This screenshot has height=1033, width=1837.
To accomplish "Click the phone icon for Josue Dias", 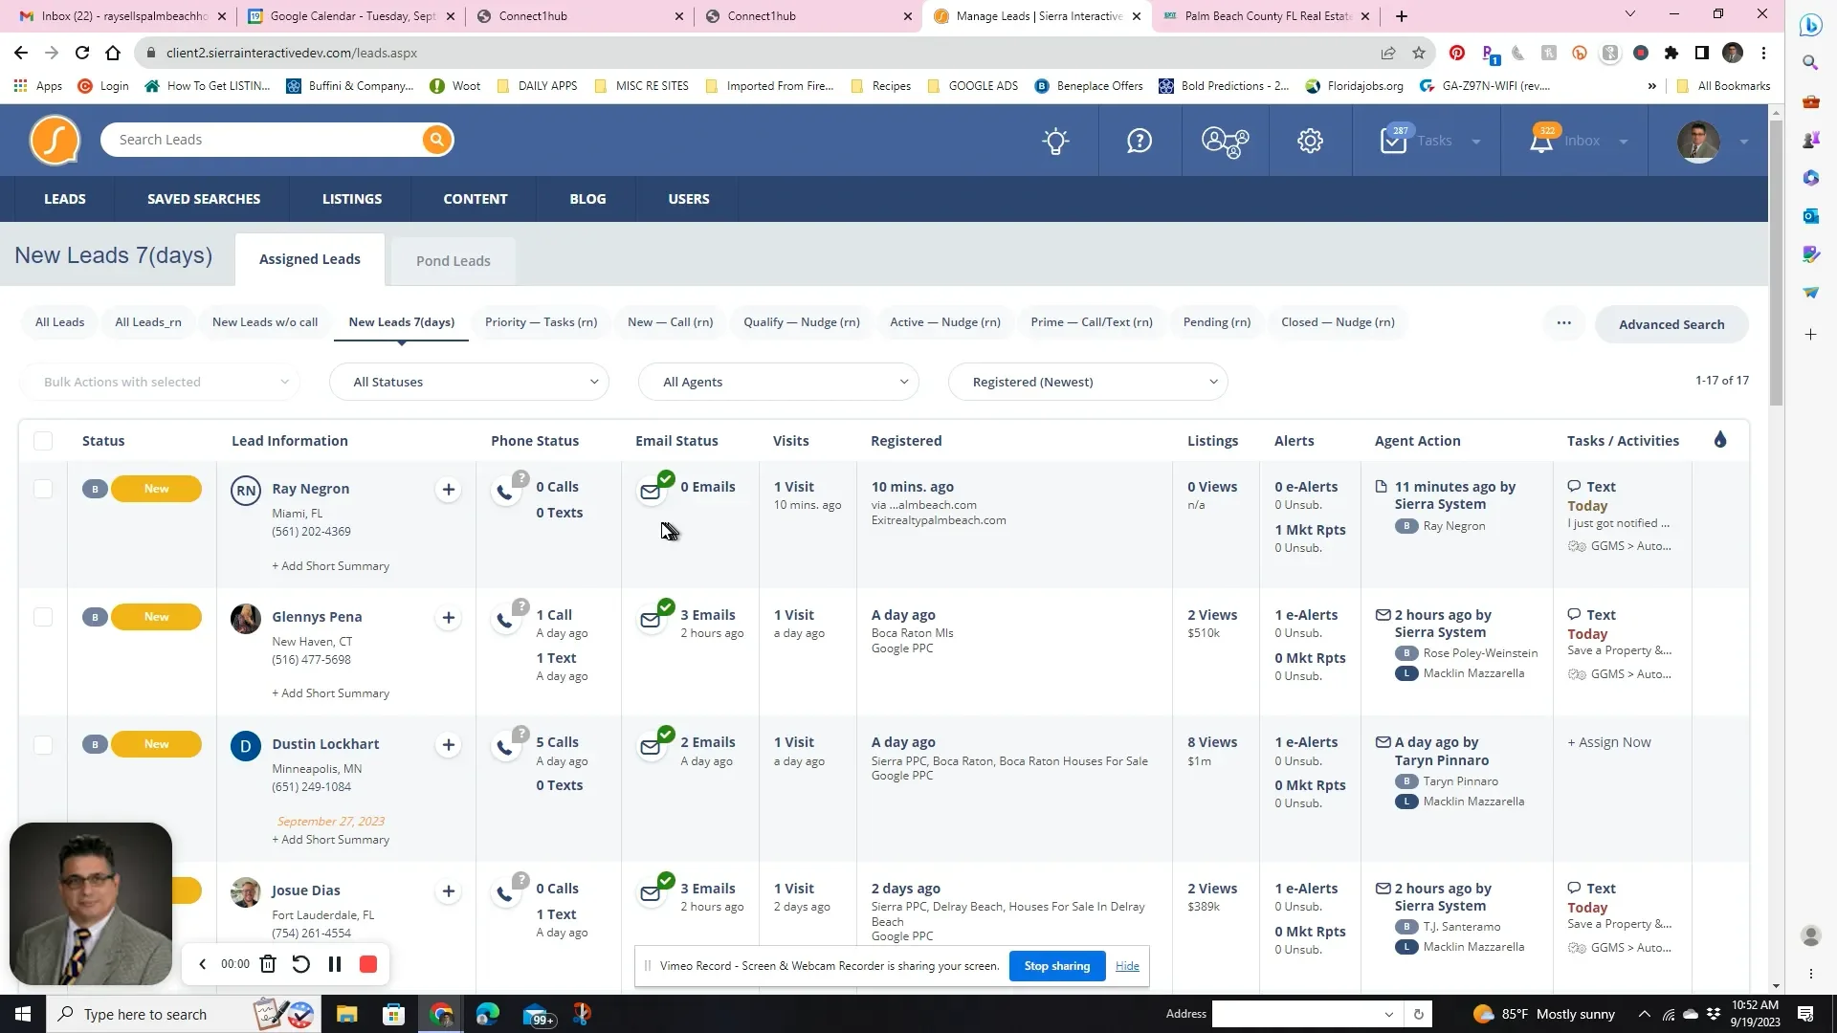I will [504, 894].
